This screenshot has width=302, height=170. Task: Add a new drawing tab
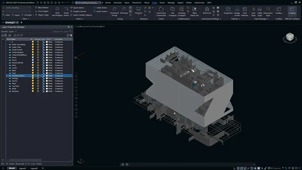point(21,23)
